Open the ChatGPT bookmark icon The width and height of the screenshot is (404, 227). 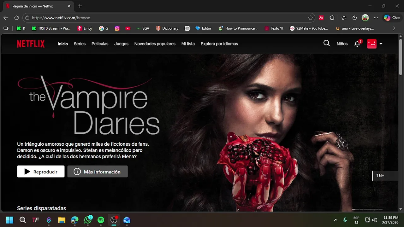pos(187,28)
